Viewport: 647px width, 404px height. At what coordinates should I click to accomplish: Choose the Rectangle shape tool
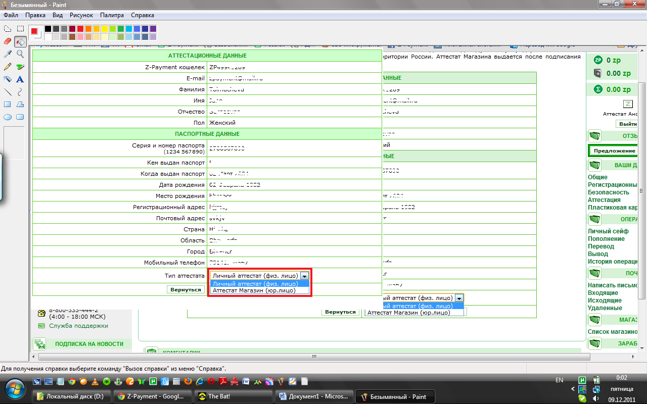pos(8,104)
